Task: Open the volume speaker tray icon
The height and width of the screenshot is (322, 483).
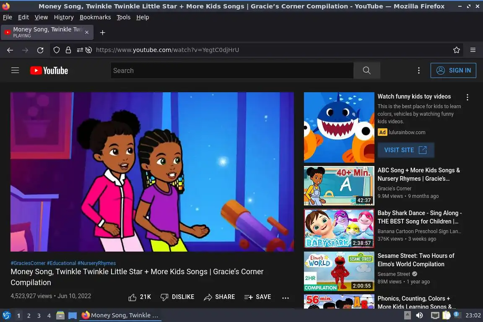Action: (419, 315)
